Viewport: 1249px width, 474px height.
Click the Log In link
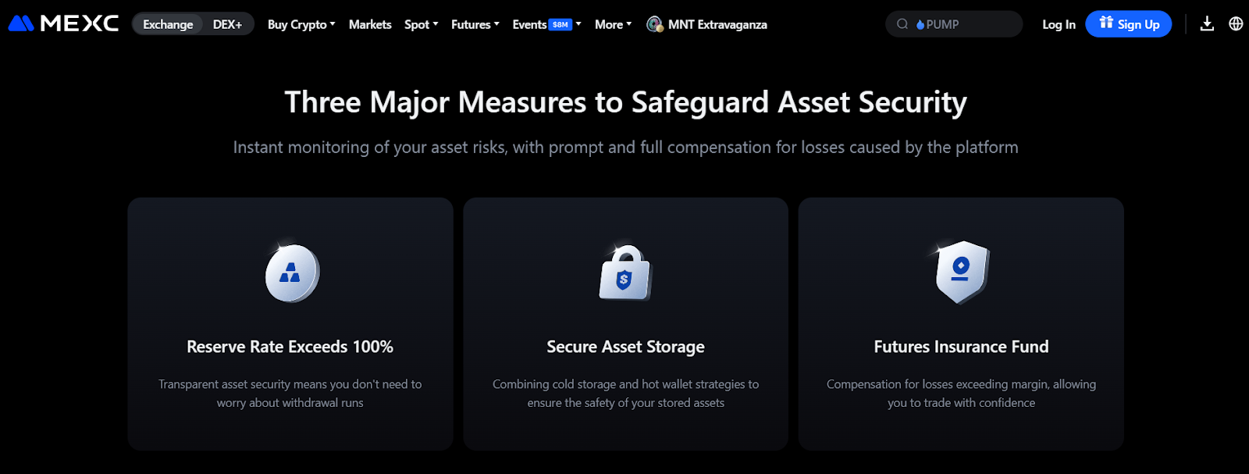[1059, 24]
